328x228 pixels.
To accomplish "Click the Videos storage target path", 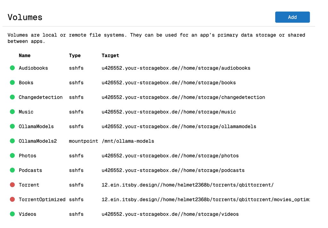I will point(170,214).
